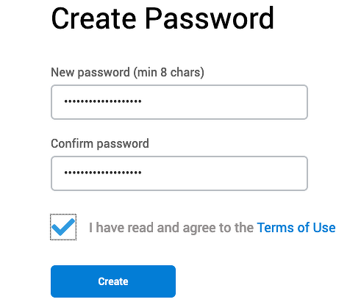Click the 'New password (min 8 chars)' label

tap(127, 73)
